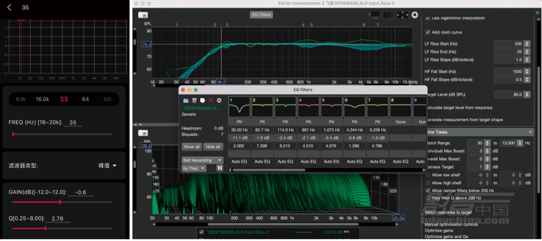Select the 125 band in band picker
This screenshot has width=542, height=241.
tap(107, 99)
